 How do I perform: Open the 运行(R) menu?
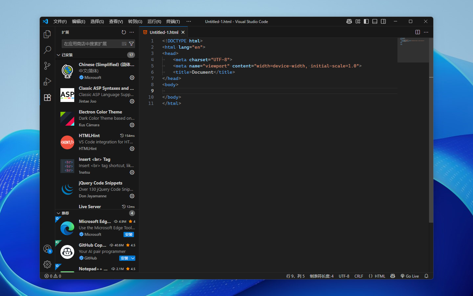pos(154,21)
